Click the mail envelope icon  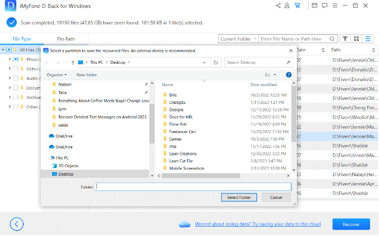tap(315, 5)
